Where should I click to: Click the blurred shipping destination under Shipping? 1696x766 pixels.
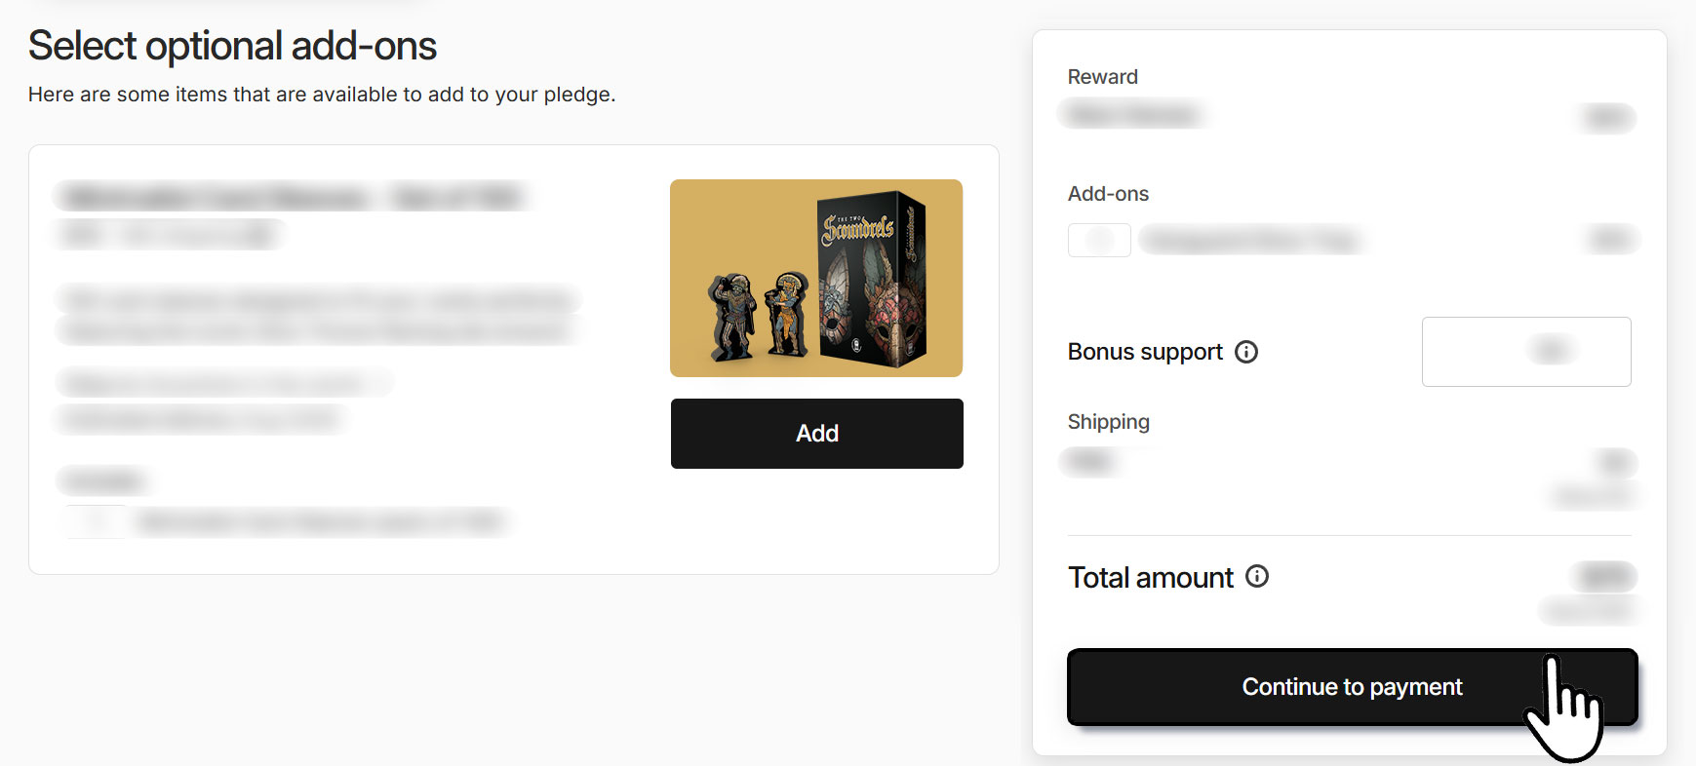(x=1089, y=461)
